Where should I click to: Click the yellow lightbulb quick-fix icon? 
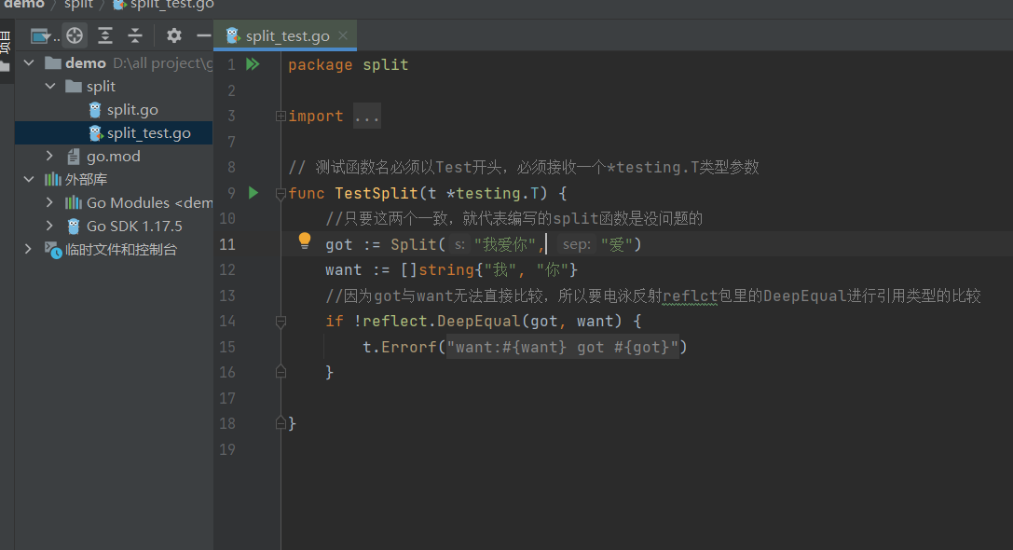click(304, 241)
